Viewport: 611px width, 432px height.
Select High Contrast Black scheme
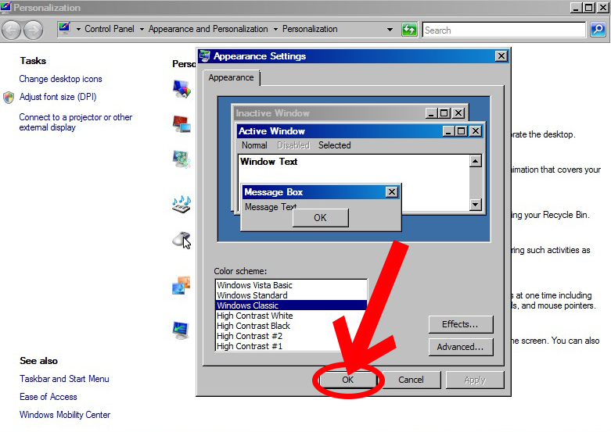291,325
